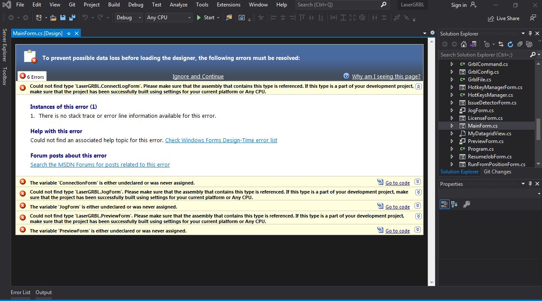Open the Error List tab
Image resolution: width=542 pixels, height=301 pixels.
pos(21,292)
